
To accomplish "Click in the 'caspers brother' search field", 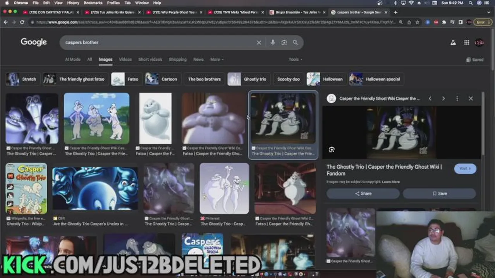I will click(159, 42).
